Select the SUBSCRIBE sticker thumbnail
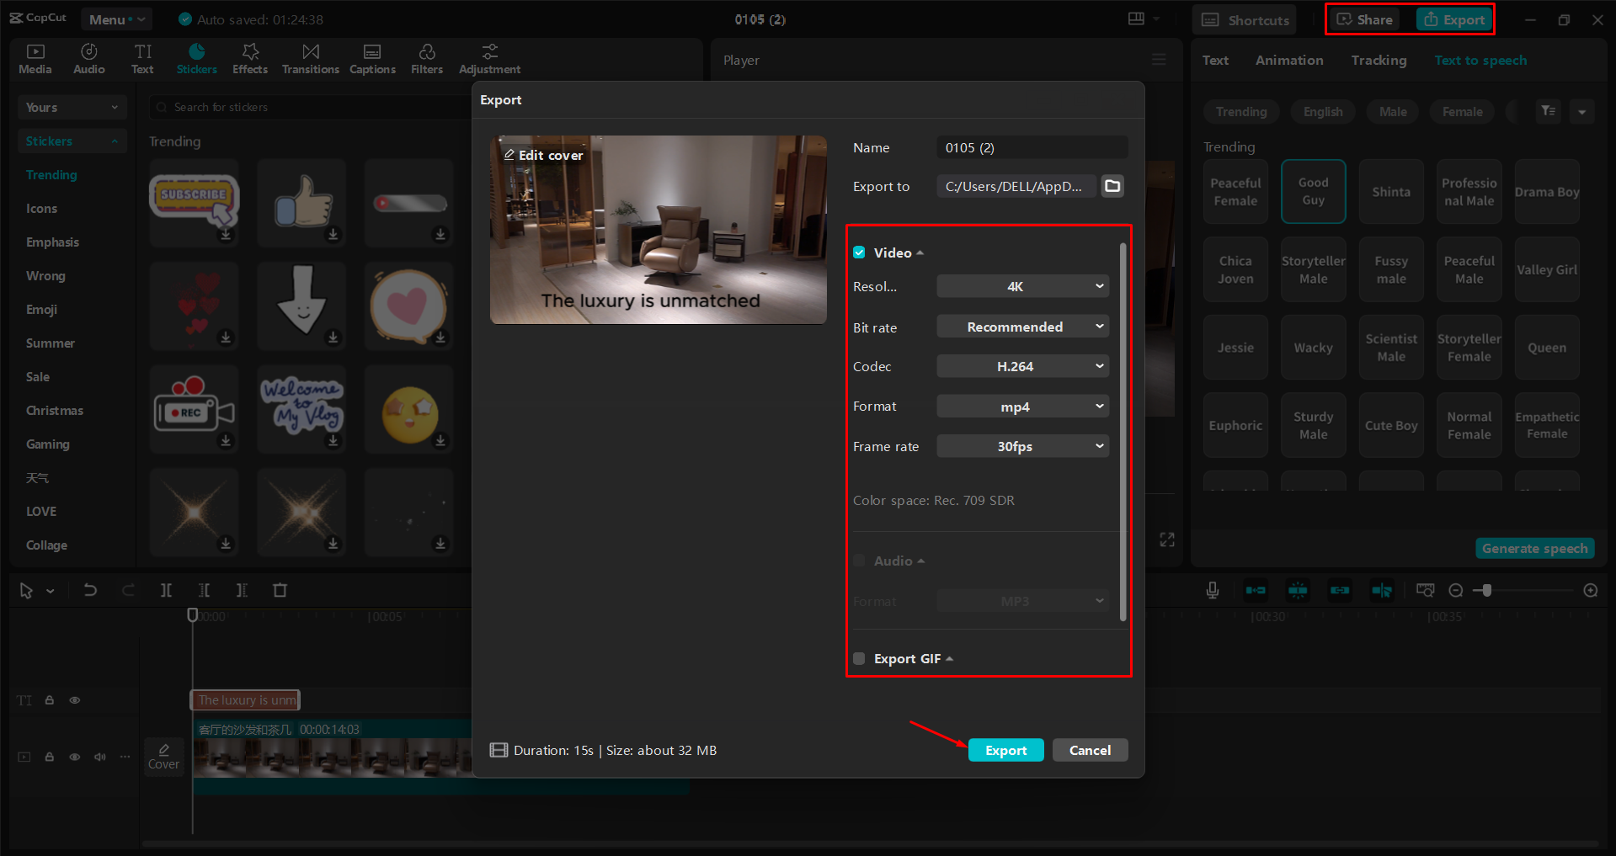This screenshot has height=856, width=1616. pyautogui.click(x=194, y=203)
